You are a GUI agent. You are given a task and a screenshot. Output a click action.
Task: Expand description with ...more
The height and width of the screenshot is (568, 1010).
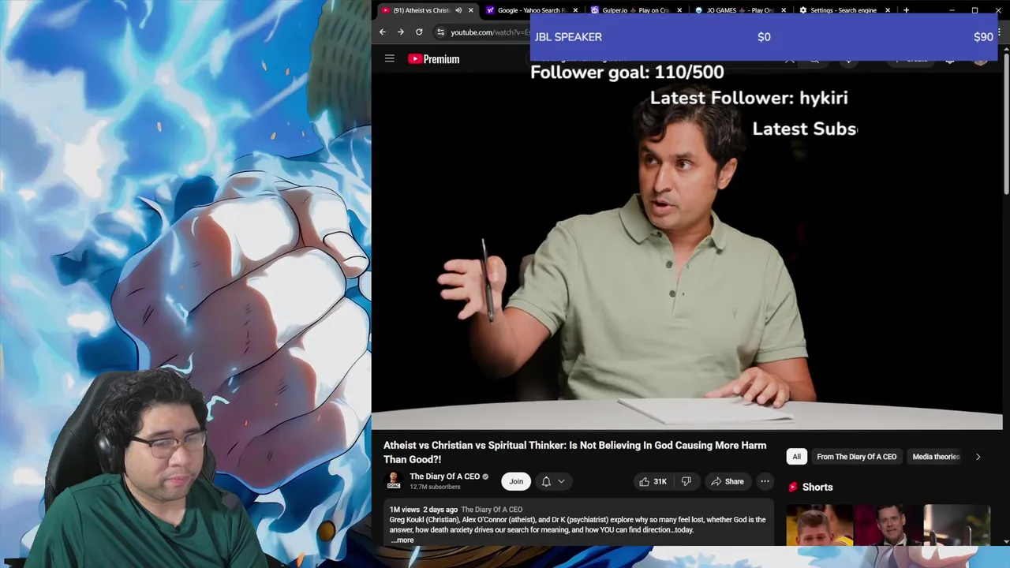click(402, 540)
